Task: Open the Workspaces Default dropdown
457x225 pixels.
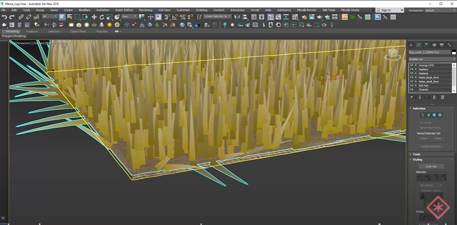Action: pos(439,10)
